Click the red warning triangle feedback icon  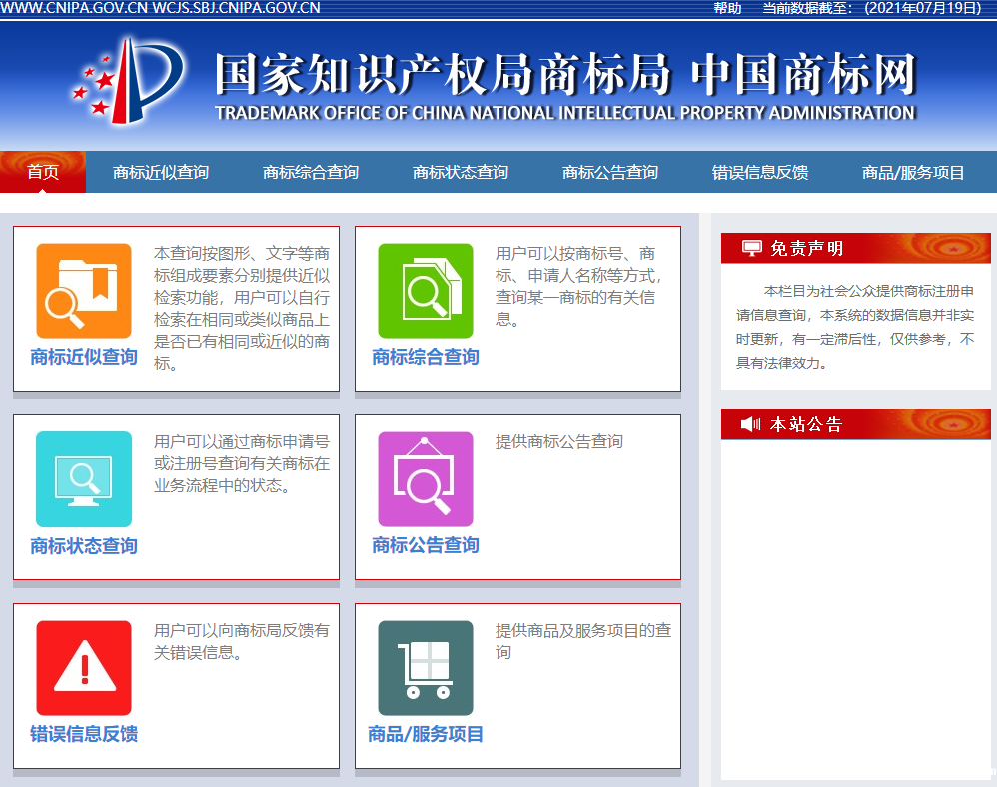click(84, 668)
